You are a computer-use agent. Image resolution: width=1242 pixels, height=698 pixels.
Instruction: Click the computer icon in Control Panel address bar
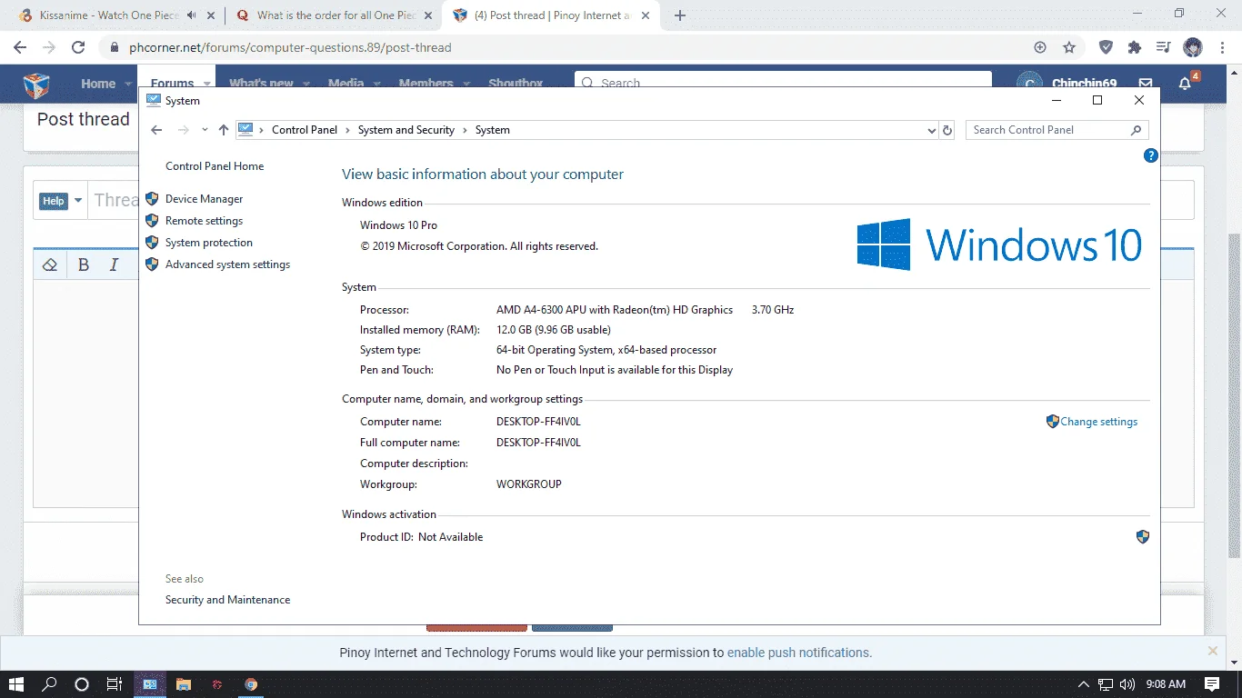click(245, 130)
